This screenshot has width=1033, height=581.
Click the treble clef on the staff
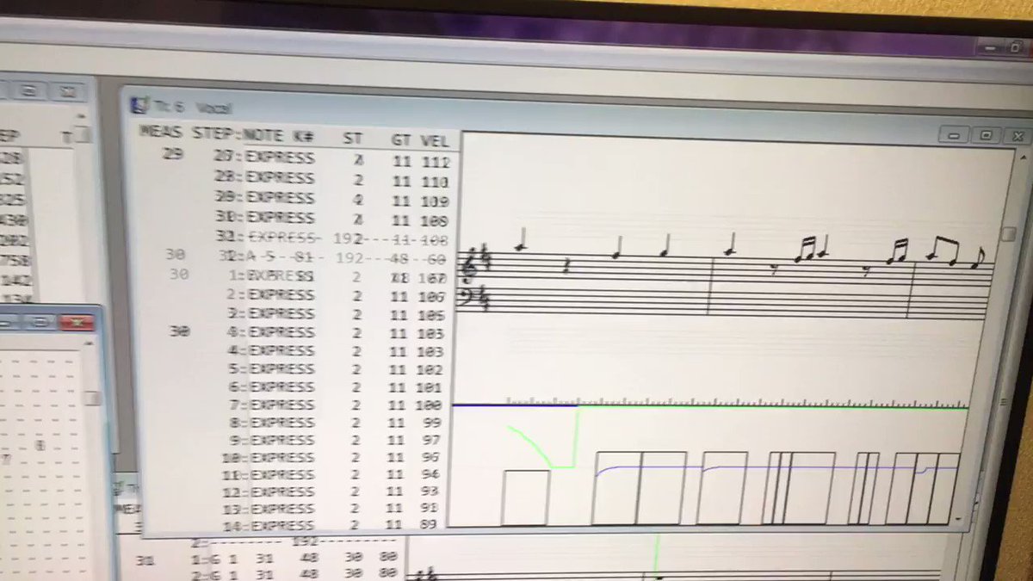tap(469, 263)
